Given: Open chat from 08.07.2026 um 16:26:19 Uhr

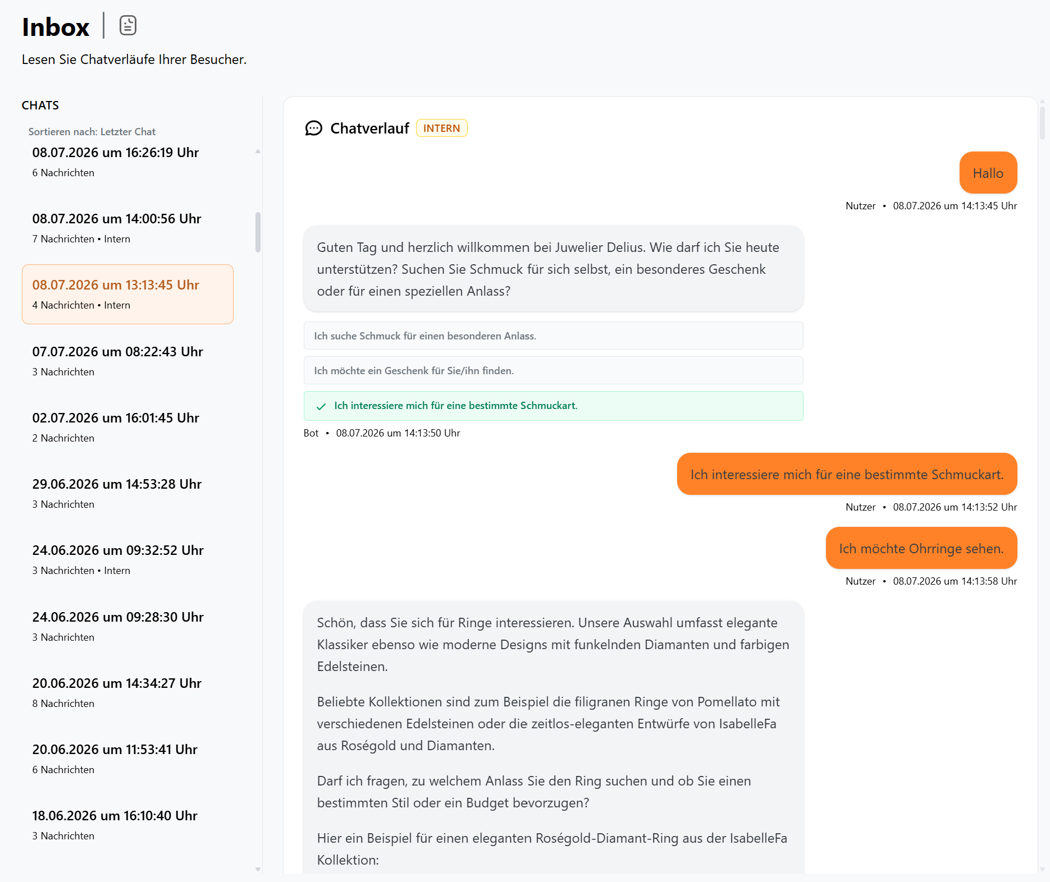Looking at the screenshot, I should 127,162.
